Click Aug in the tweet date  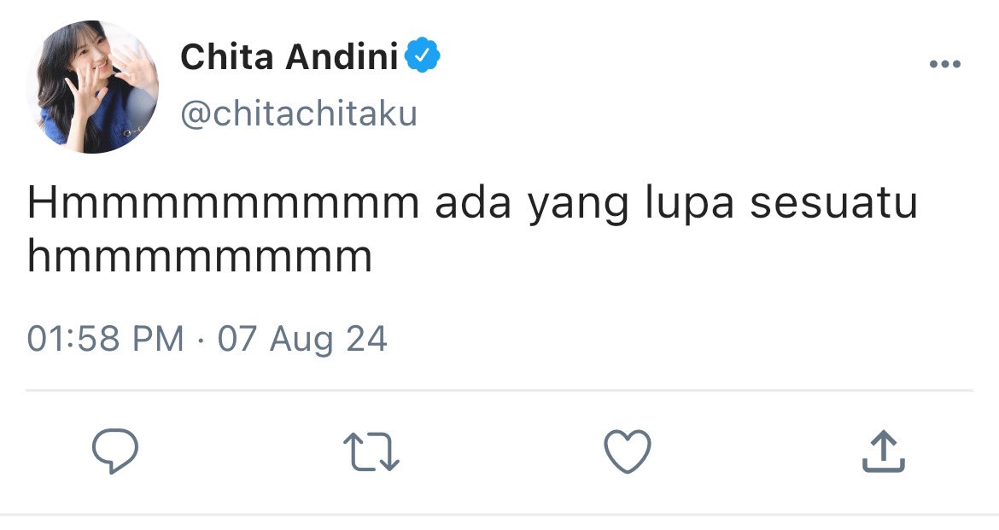click(301, 340)
